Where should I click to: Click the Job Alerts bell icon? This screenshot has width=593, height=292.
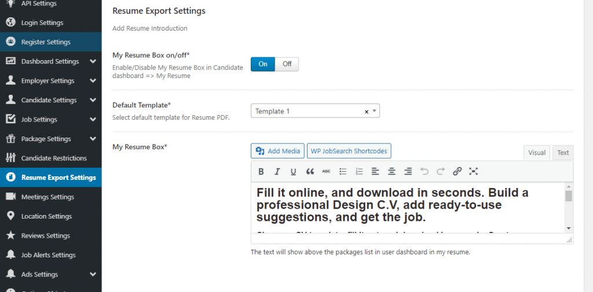point(10,254)
